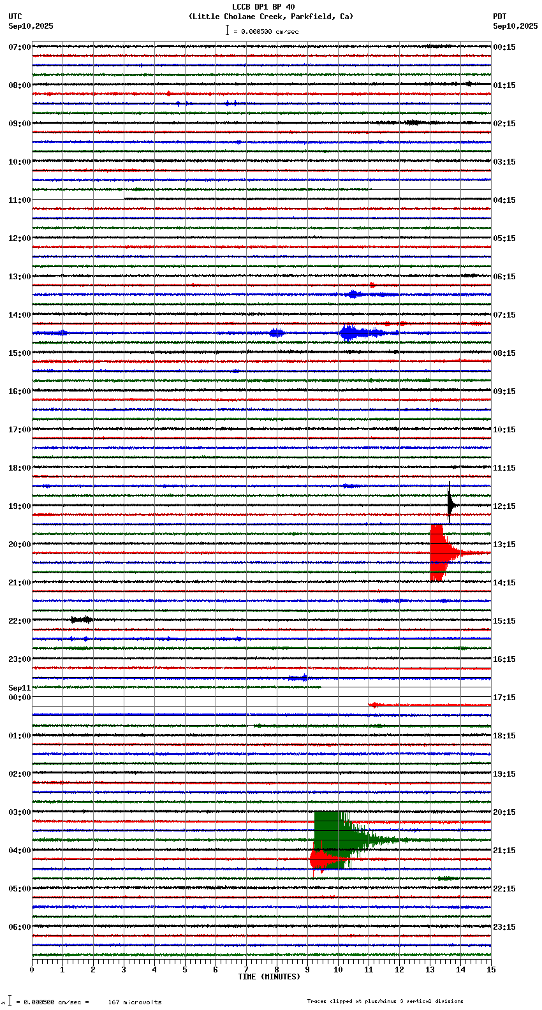Click the UTC time label '07:00'
This screenshot has height=1010, width=542.
(x=20, y=47)
